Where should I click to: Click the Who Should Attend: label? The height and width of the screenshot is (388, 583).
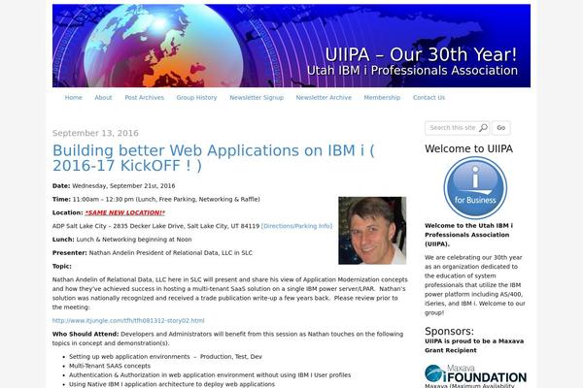pyautogui.click(x=86, y=334)
